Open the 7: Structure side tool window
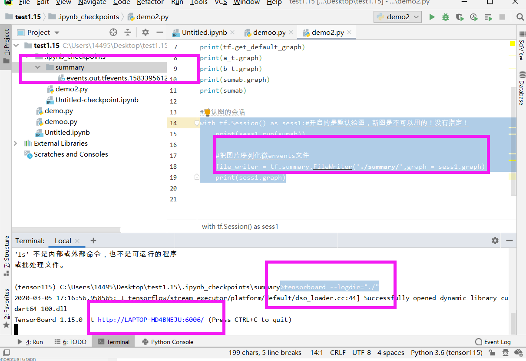This screenshot has width=526, height=361. pyautogui.click(x=6, y=256)
